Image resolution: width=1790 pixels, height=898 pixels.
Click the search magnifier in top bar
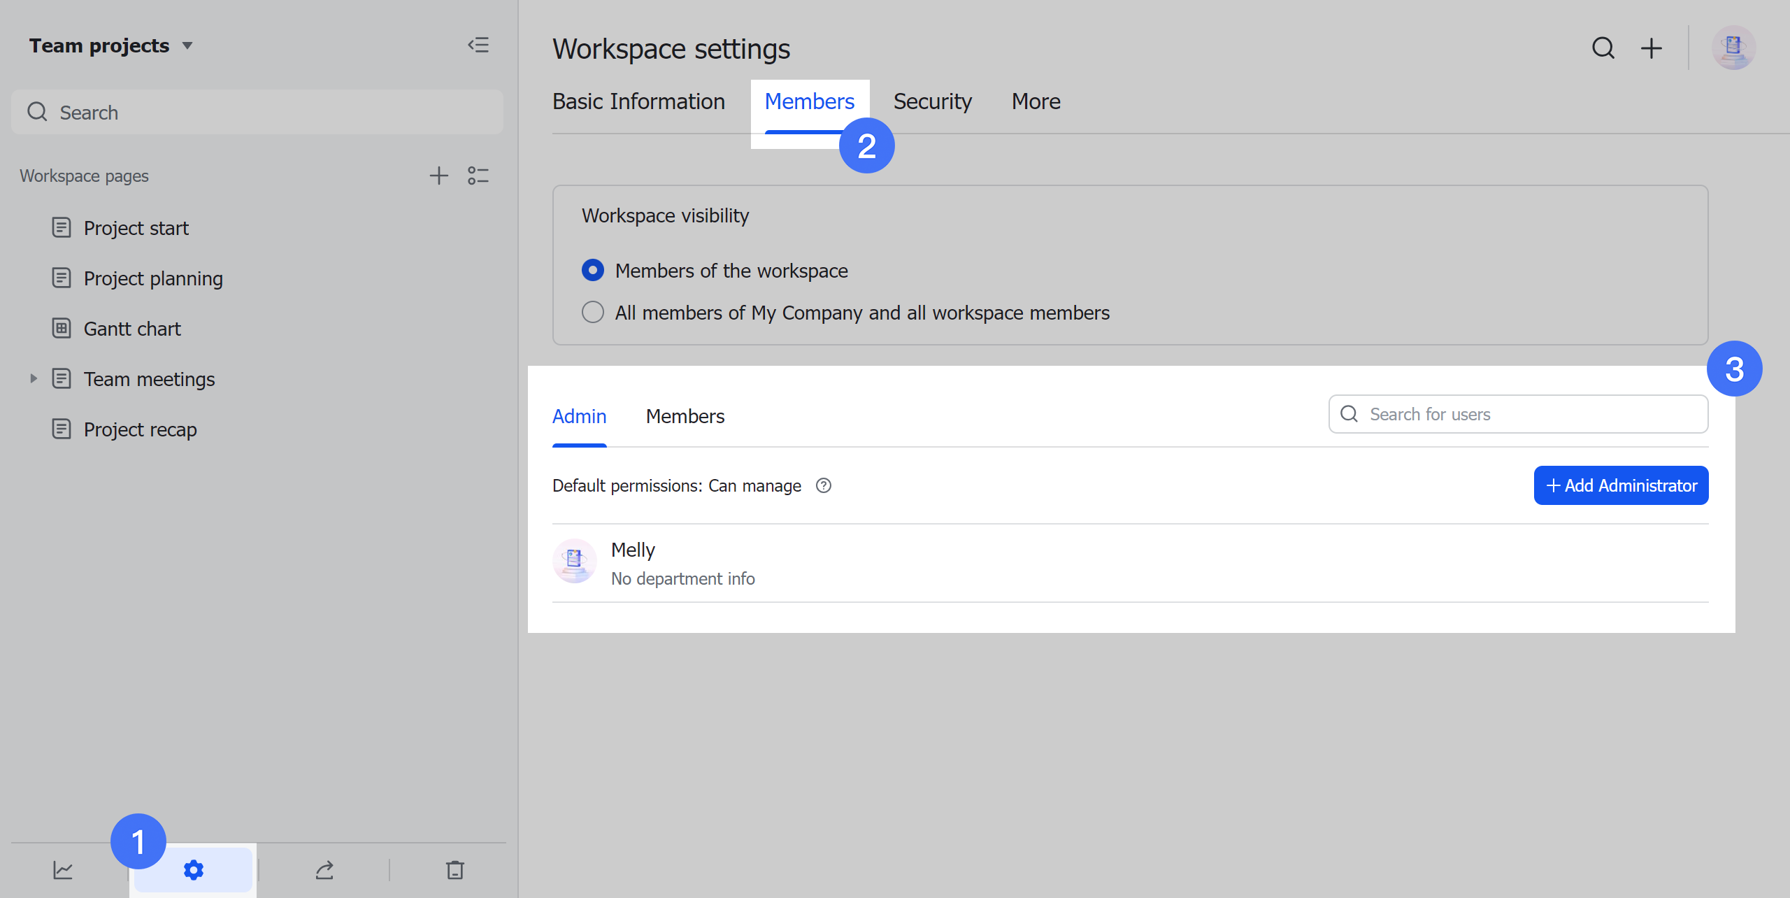1603,48
